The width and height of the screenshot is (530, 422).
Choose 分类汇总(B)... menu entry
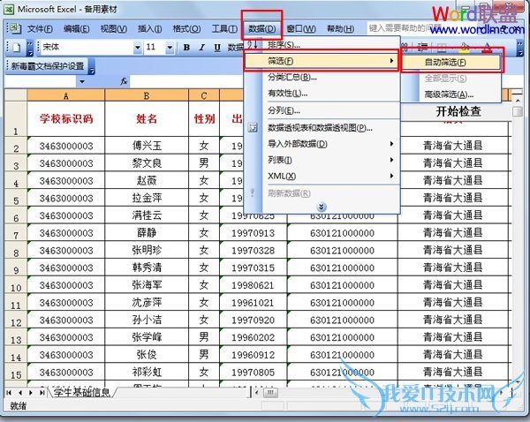[322, 77]
